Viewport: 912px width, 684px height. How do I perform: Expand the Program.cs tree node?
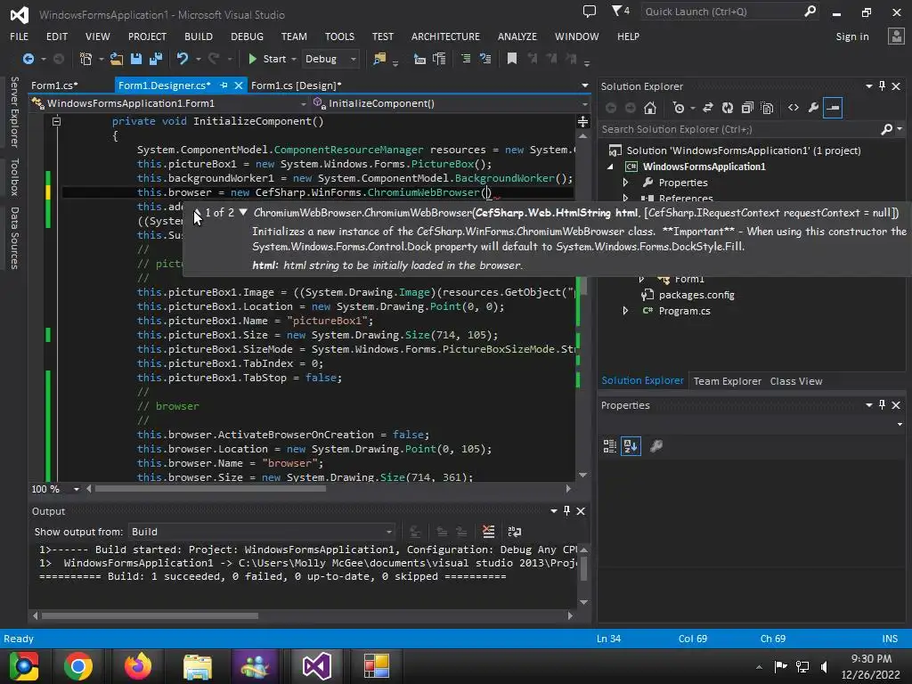[x=626, y=311]
